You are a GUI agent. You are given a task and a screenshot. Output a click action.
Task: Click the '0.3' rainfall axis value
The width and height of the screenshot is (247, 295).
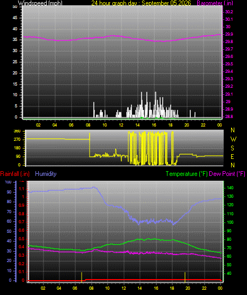(x=22, y=256)
